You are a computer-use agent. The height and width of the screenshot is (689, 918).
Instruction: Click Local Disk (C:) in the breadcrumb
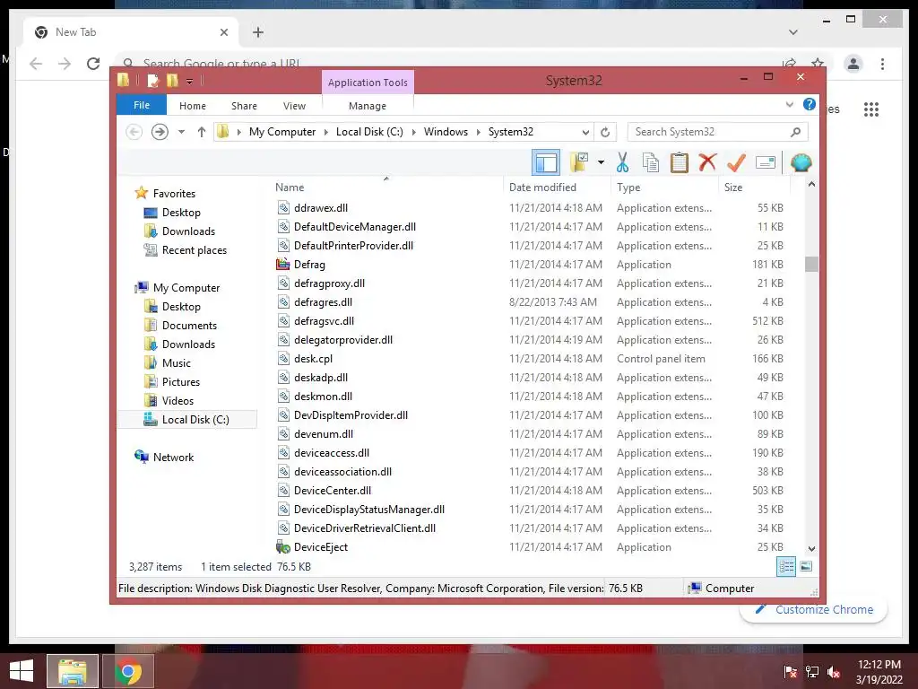(369, 132)
